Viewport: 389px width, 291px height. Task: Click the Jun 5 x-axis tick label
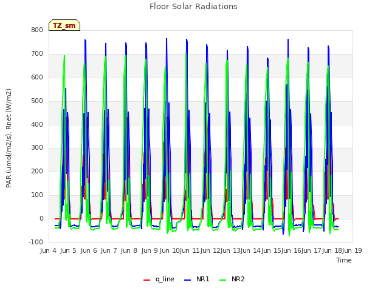coord(68,250)
